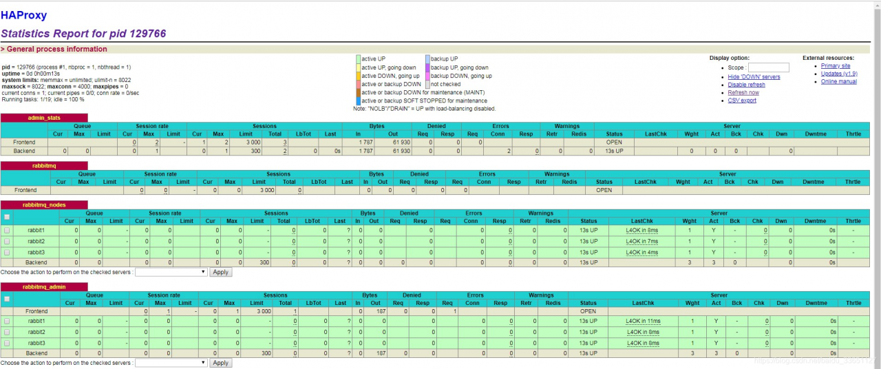Toggle select-all checkbox in rabbitmq_nodes header
The width and height of the screenshot is (881, 369).
pos(7,217)
